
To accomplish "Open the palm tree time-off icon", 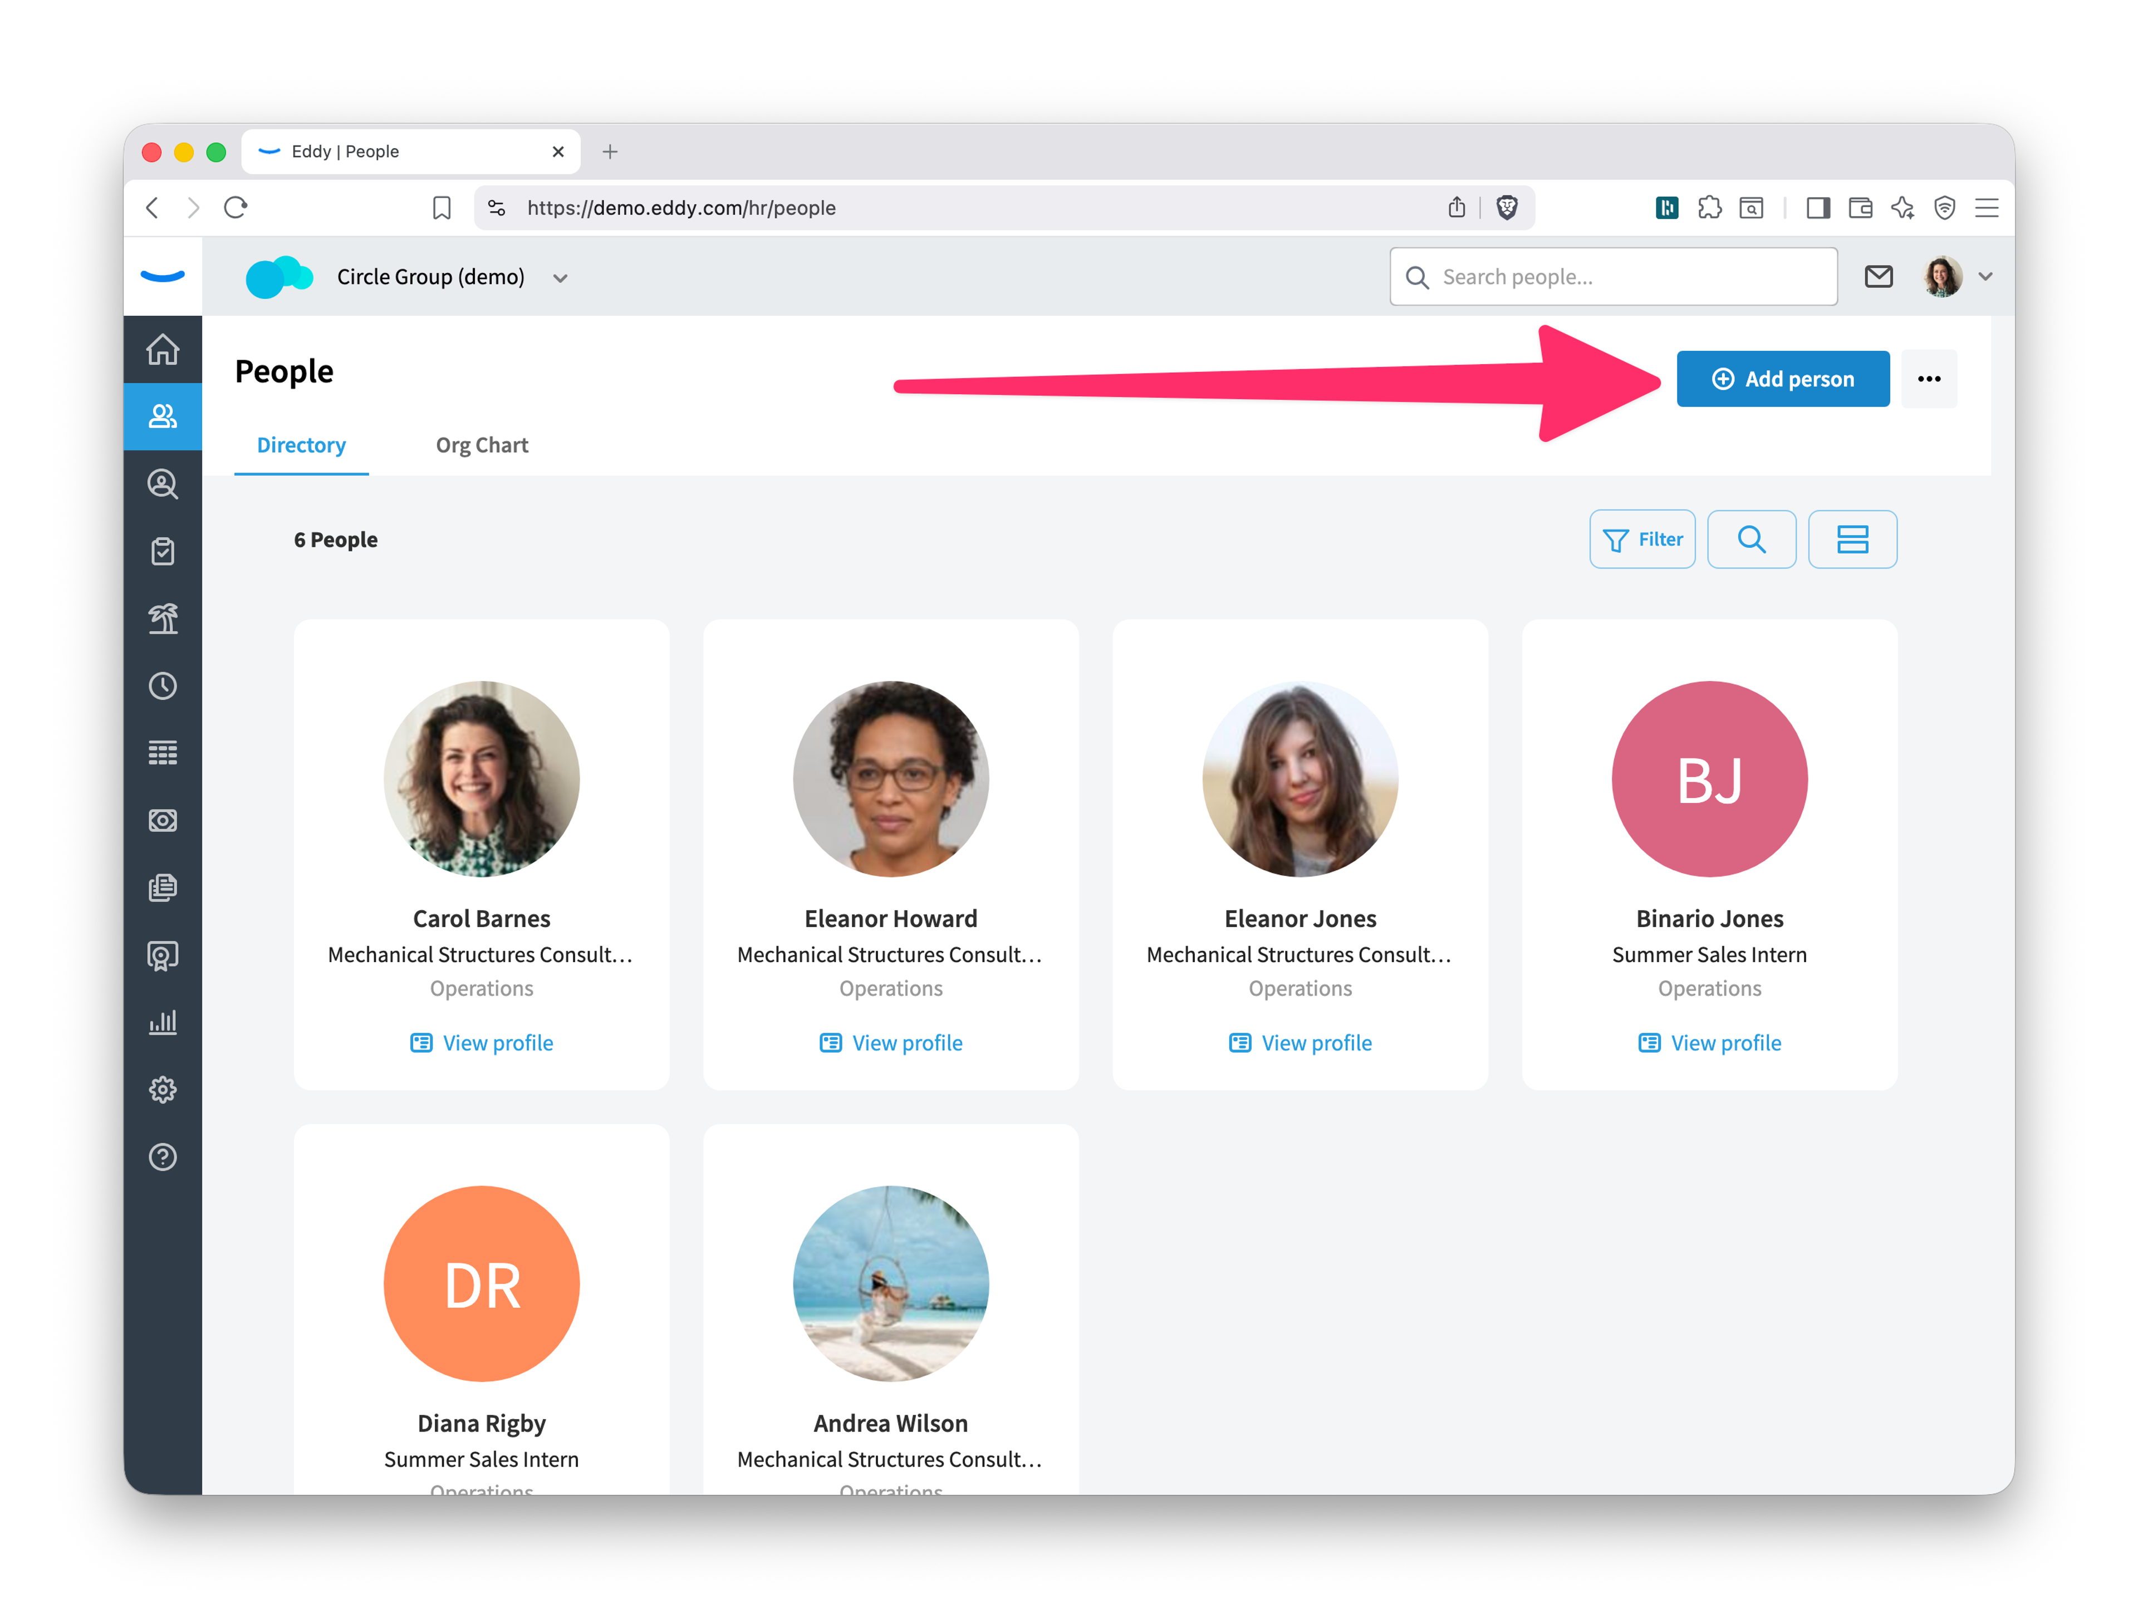I will [x=163, y=619].
